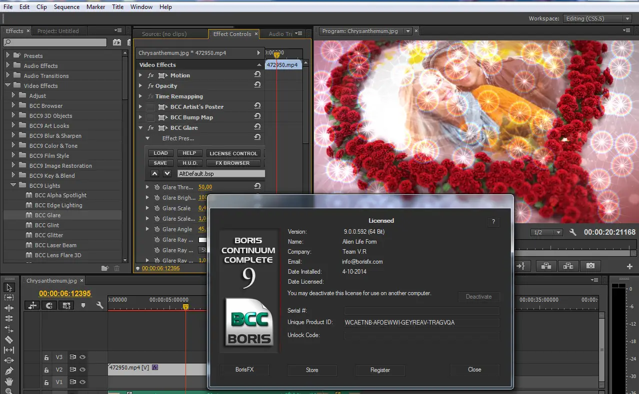This screenshot has width=639, height=394.
Task: Open playback resolution 1/2 dropdown
Action: click(x=547, y=232)
